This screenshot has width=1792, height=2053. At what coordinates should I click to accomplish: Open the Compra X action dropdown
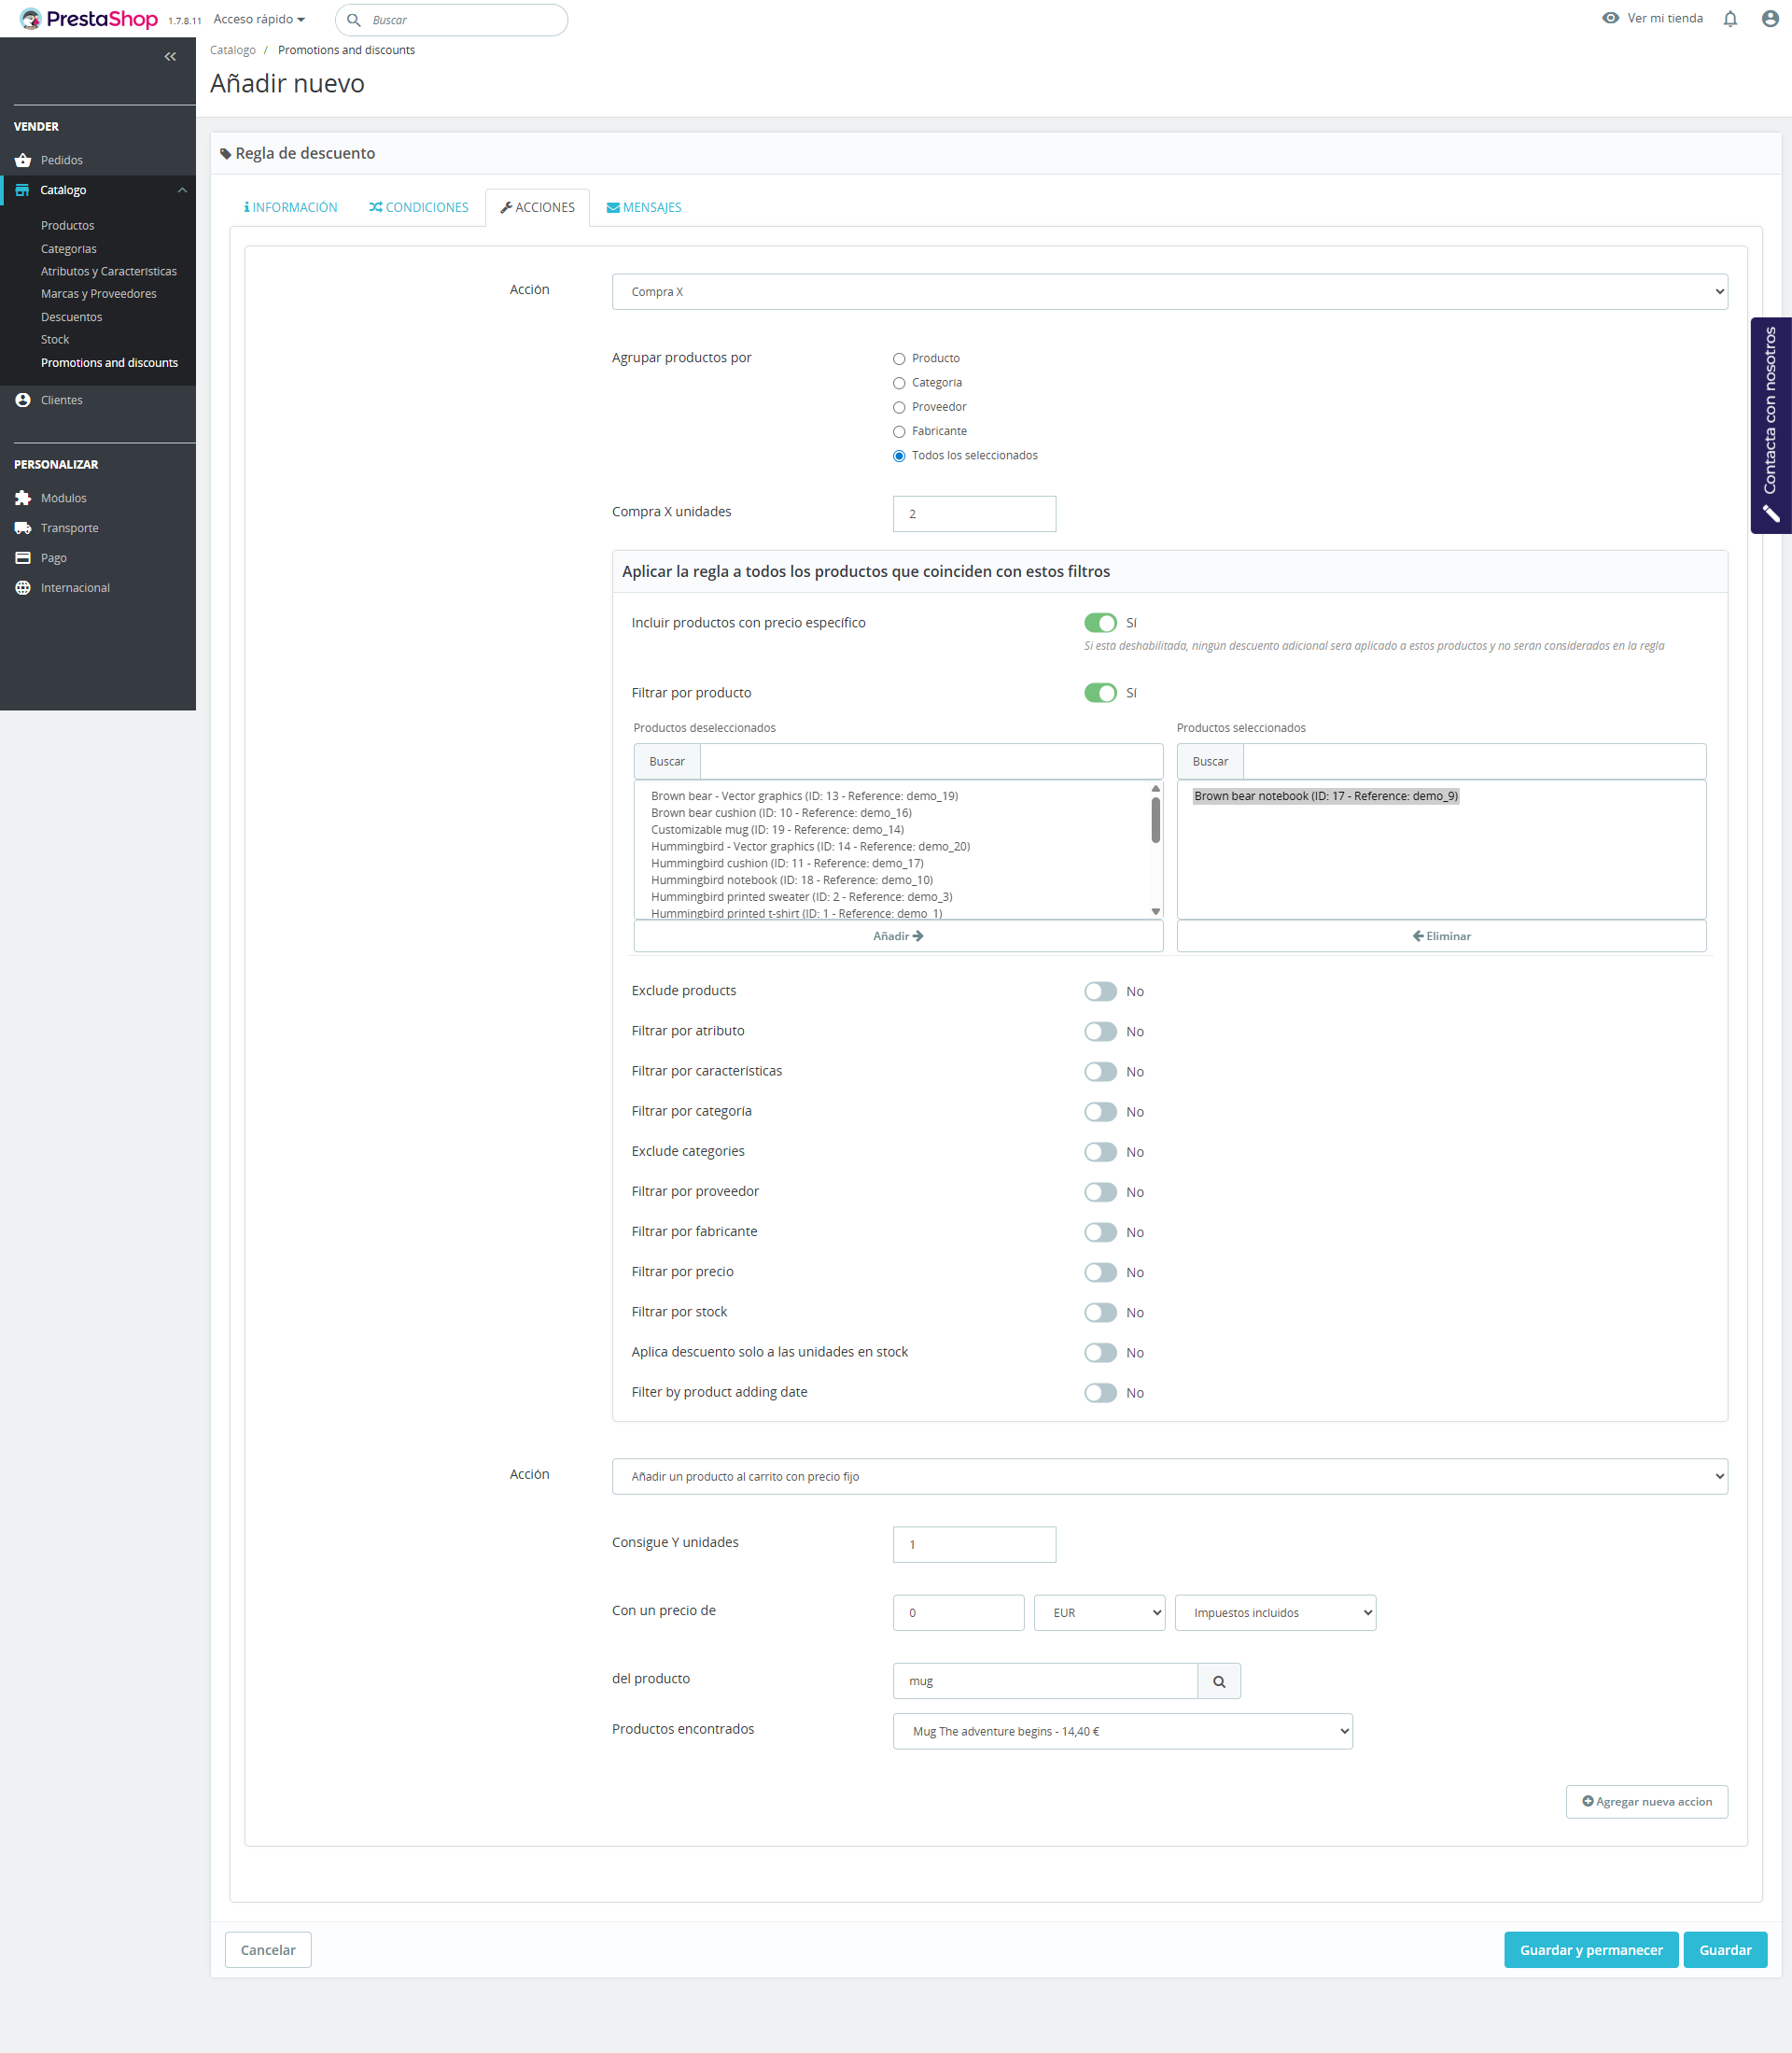coord(1169,292)
